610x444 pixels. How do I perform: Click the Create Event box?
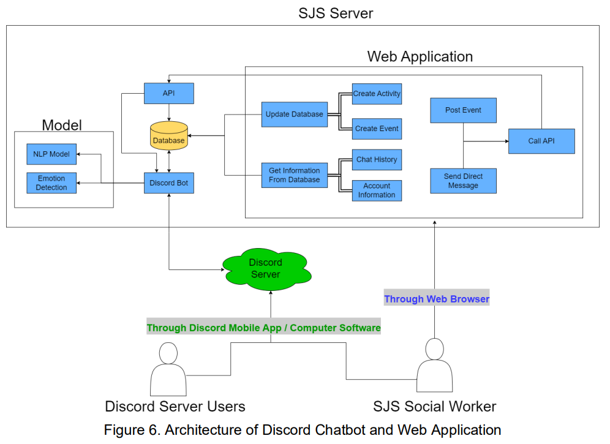[377, 129]
